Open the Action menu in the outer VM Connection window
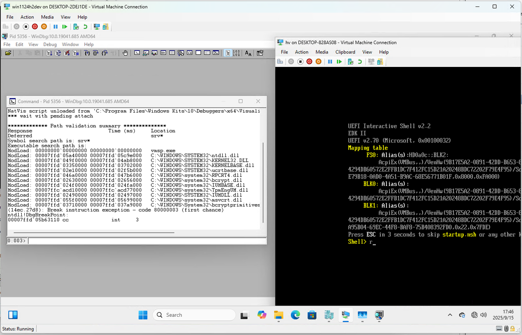The height and width of the screenshot is (335, 522). coord(27,17)
